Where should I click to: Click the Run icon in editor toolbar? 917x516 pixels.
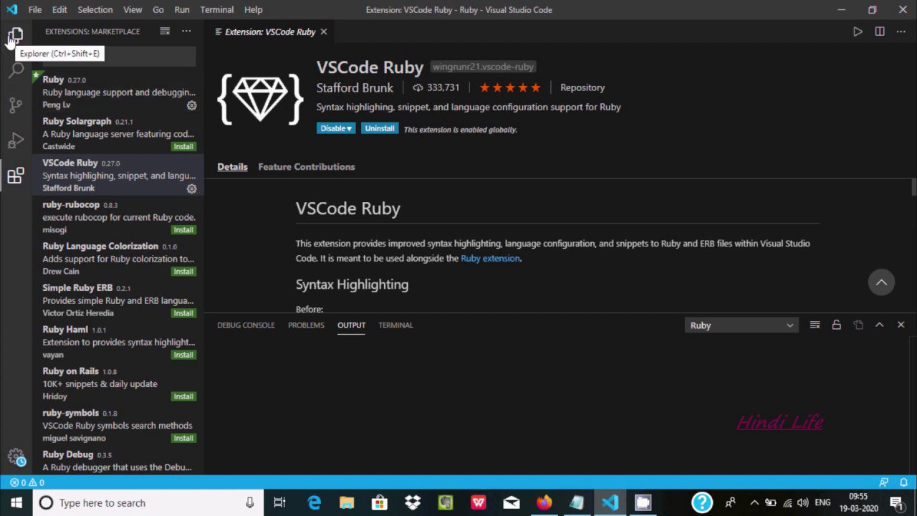click(858, 32)
